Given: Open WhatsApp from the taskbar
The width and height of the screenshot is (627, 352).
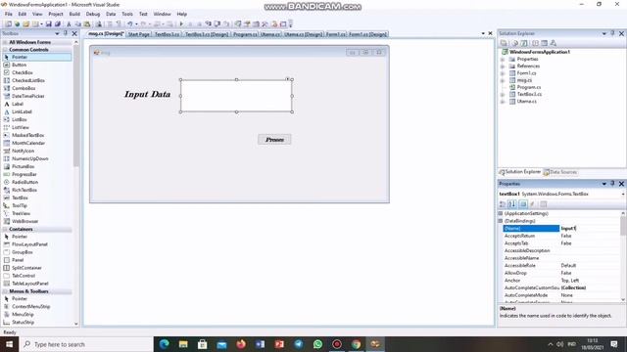Looking at the screenshot, I should 317,344.
